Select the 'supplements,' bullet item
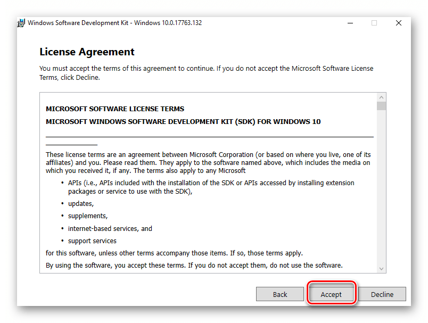The width and height of the screenshot is (428, 323). (x=88, y=216)
